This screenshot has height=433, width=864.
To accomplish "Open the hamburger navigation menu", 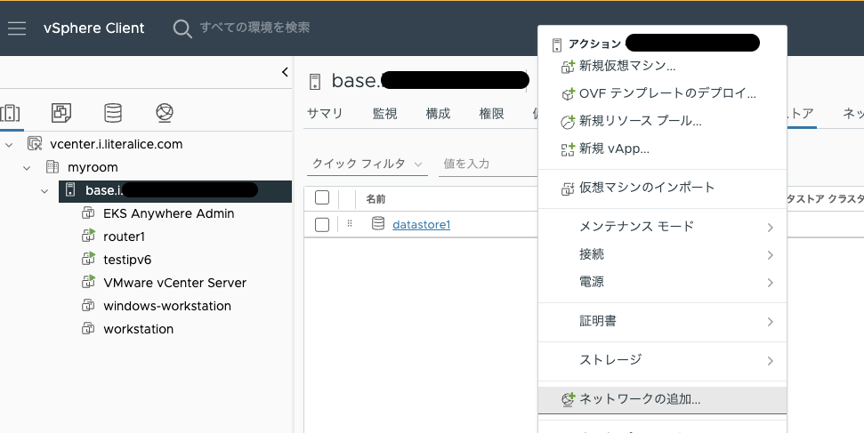I will coord(17,28).
